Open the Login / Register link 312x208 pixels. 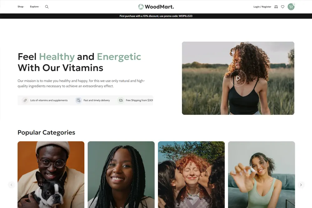[x=262, y=7]
